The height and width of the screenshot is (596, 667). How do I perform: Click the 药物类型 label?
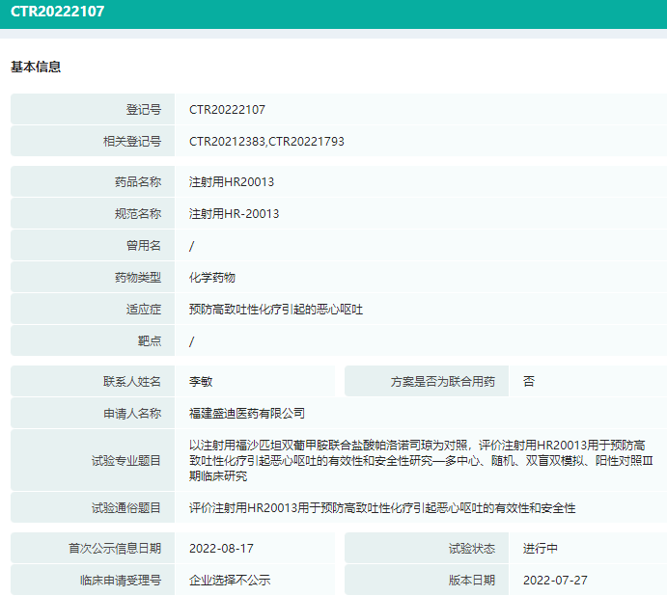tap(138, 277)
